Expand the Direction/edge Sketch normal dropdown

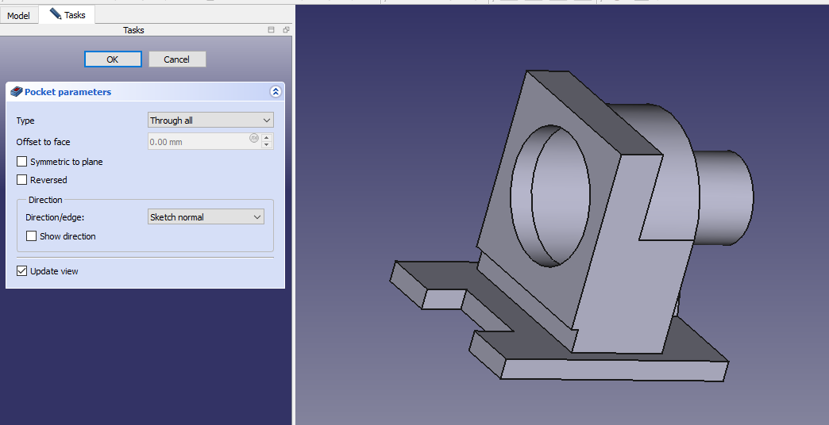[x=206, y=217]
